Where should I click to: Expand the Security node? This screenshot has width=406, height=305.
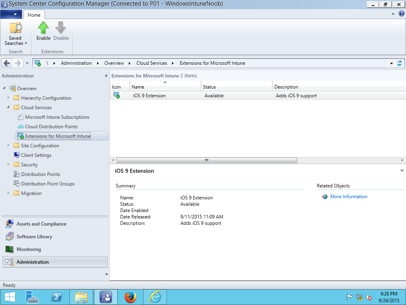click(x=8, y=164)
